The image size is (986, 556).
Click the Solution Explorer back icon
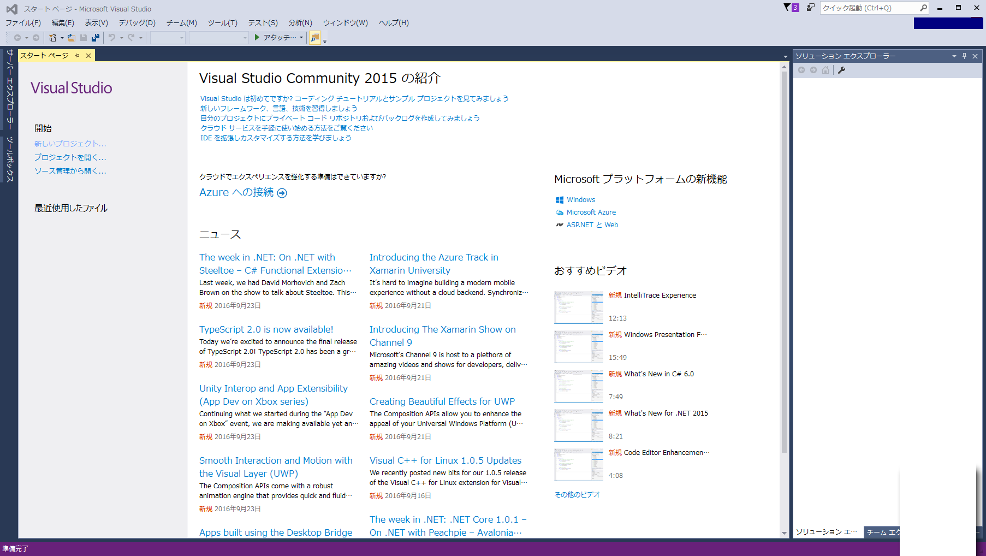(x=801, y=70)
